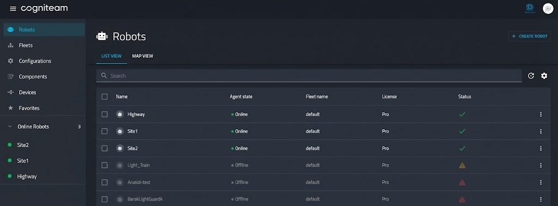
Task: Open the three-dot menu for Site2 row
Action: click(x=541, y=148)
